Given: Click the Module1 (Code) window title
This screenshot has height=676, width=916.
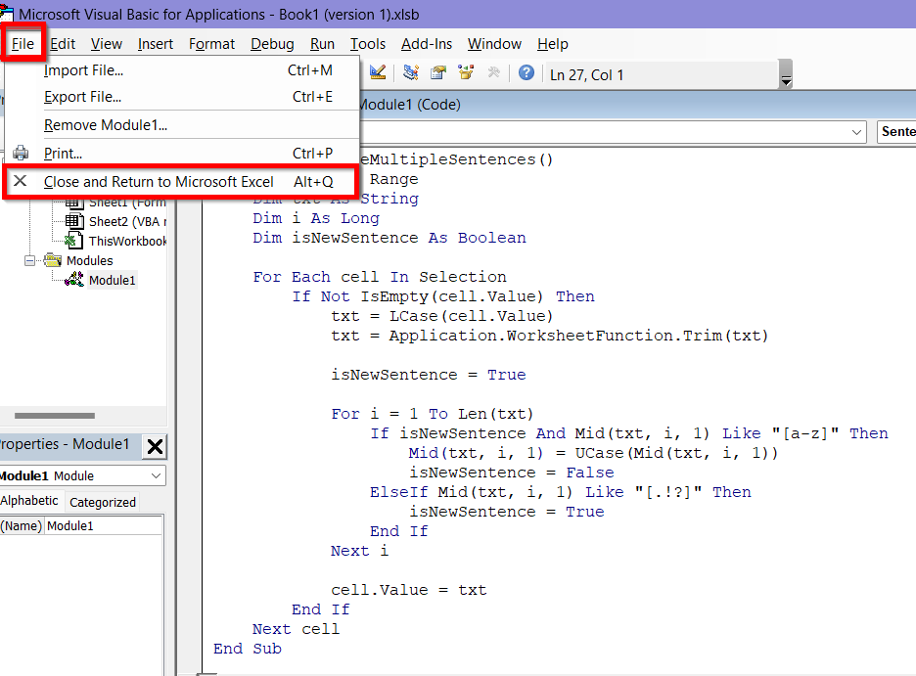Looking at the screenshot, I should click(x=409, y=105).
